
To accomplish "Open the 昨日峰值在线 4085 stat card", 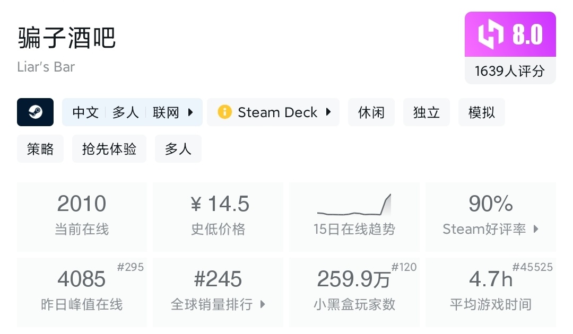I will coord(82,292).
